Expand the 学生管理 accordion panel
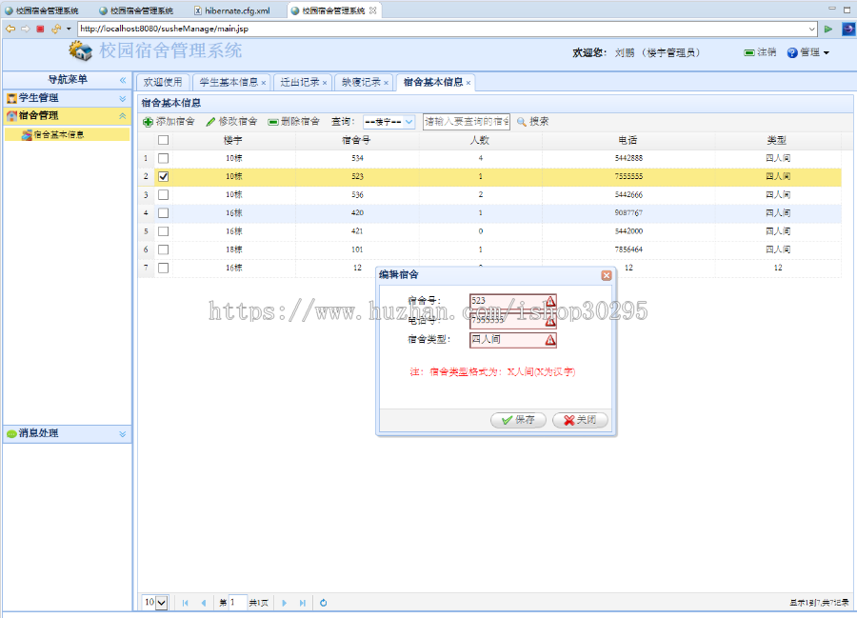Screen dimensions: 857x618 point(123,98)
